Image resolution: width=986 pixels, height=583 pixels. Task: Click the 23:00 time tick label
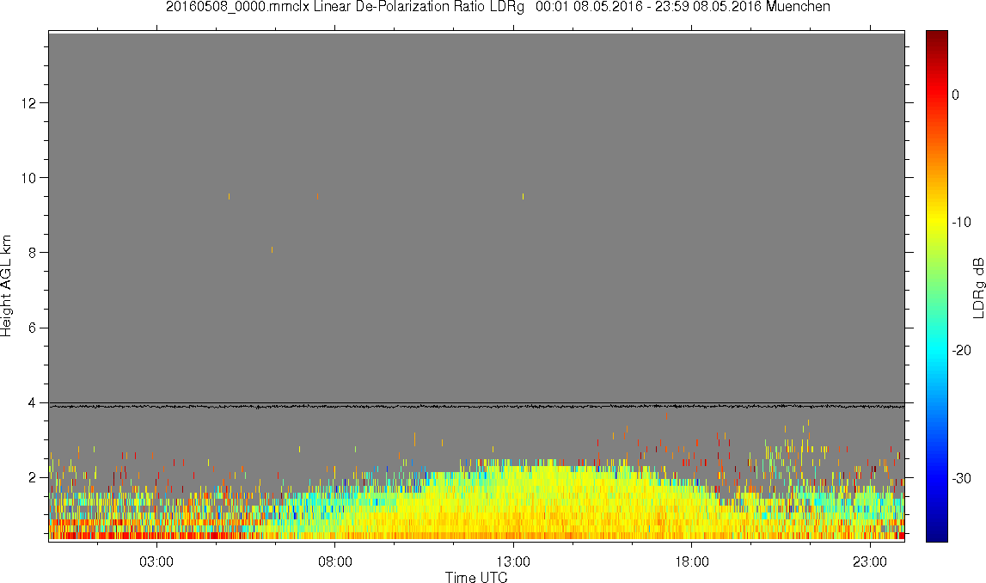pyautogui.click(x=870, y=562)
